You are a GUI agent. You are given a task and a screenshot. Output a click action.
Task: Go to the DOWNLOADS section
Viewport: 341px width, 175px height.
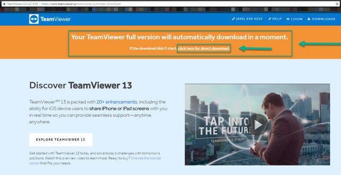[x=322, y=19]
